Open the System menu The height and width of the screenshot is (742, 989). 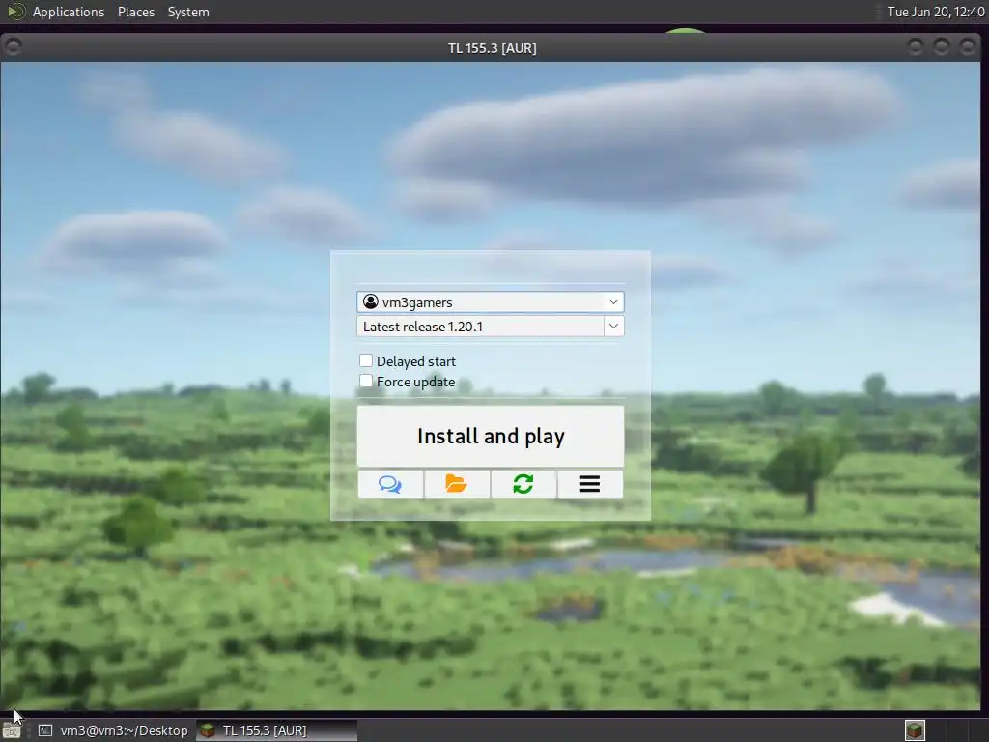[x=188, y=12]
